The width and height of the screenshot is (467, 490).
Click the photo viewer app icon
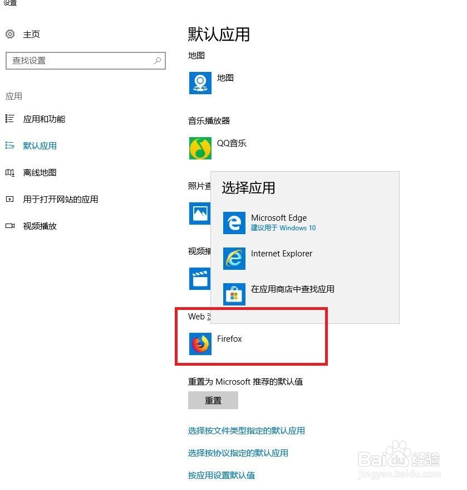(200, 214)
